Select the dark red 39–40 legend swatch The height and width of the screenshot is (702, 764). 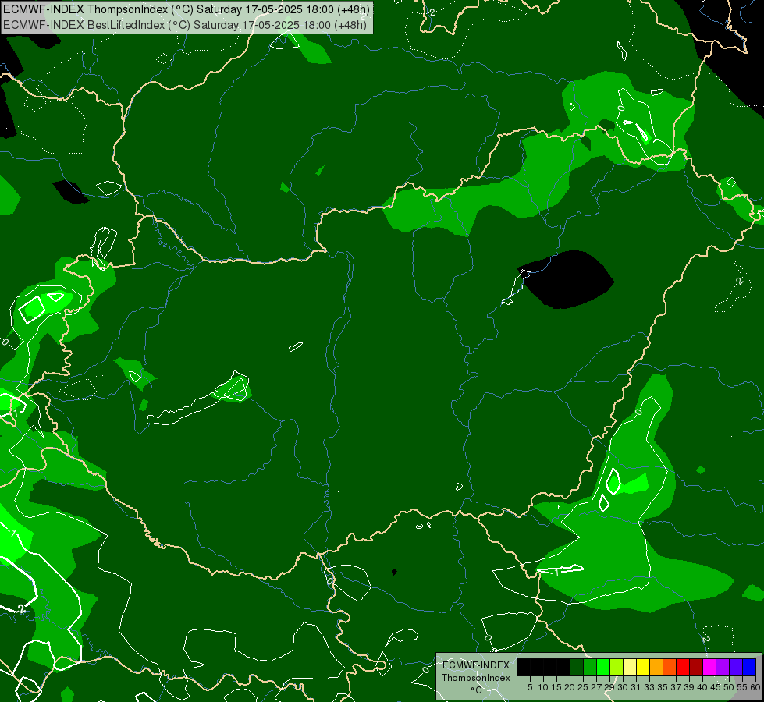696,667
